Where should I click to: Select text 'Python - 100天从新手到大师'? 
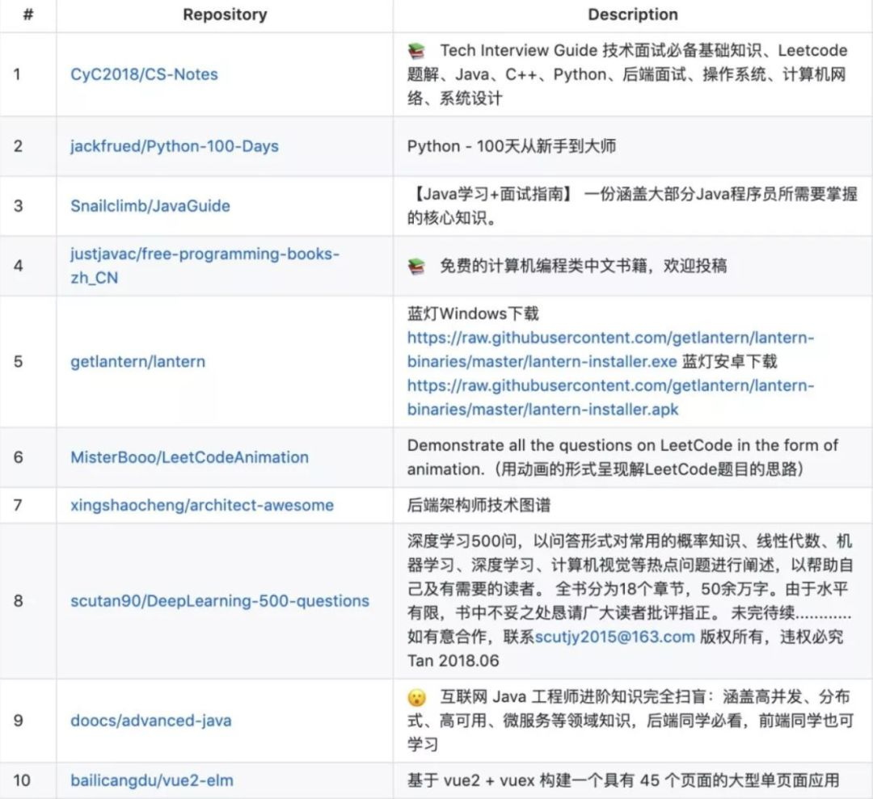tap(512, 145)
